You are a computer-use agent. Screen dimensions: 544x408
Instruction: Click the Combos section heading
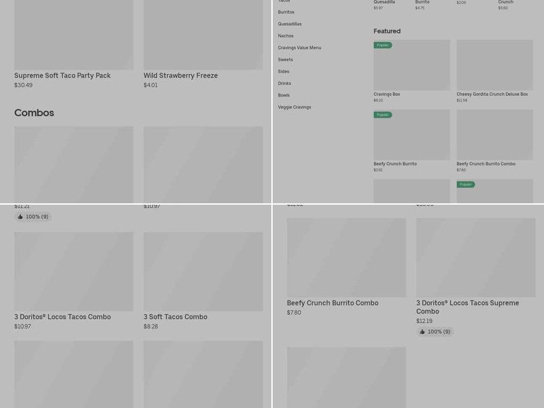(x=34, y=113)
